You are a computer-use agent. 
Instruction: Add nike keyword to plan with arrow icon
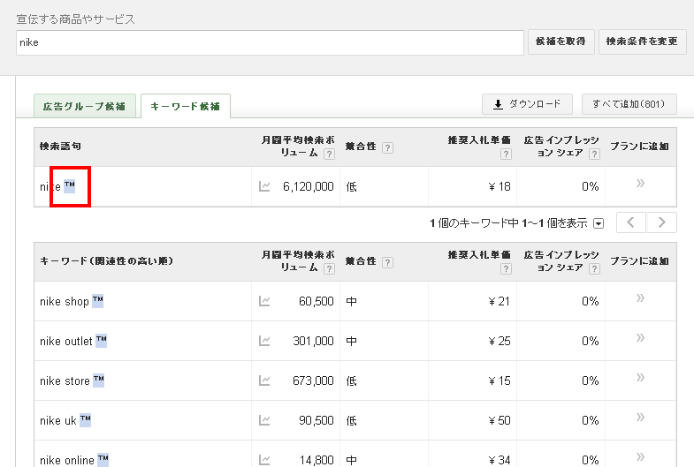[640, 183]
